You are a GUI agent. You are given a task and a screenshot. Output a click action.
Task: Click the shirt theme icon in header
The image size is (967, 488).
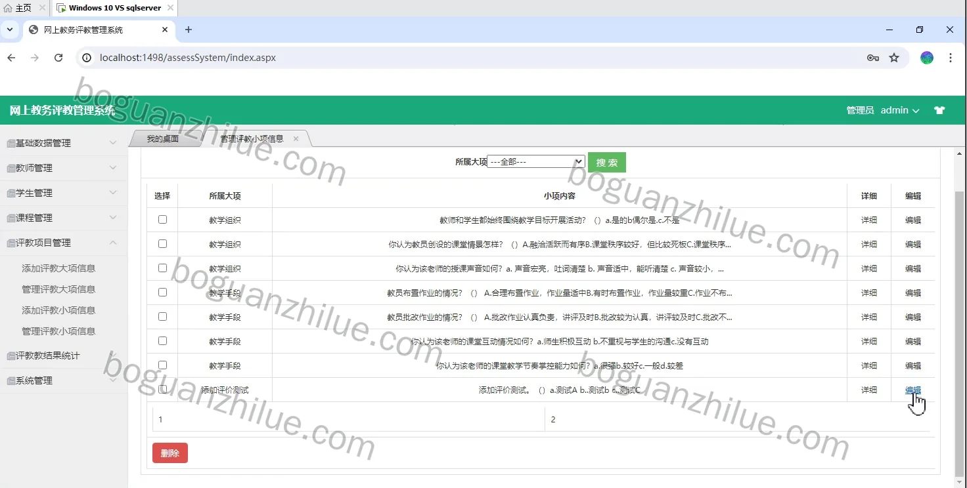coord(939,110)
